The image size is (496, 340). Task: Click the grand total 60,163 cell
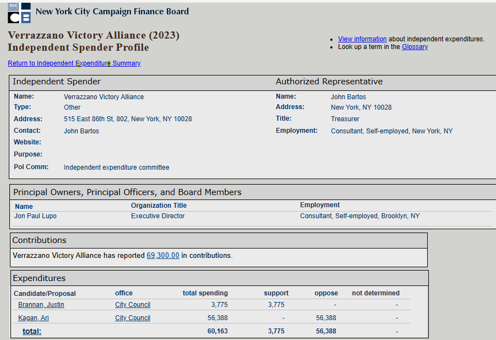[x=217, y=331]
